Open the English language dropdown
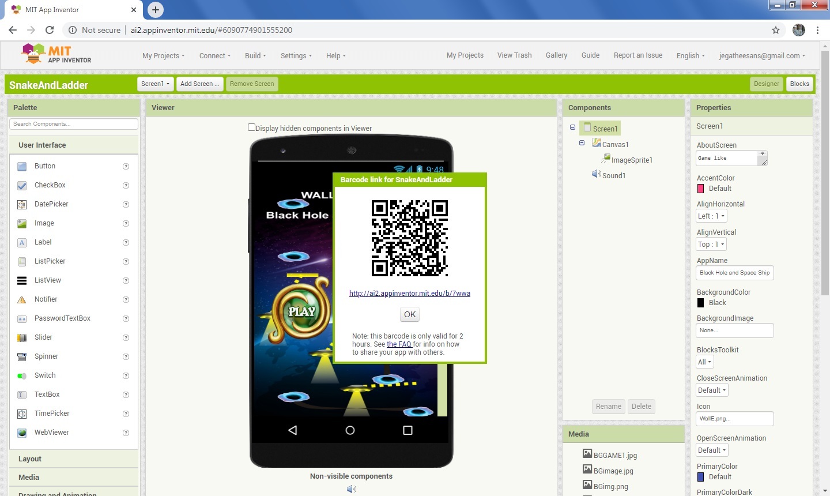Viewport: 830px width, 496px height. pos(691,56)
